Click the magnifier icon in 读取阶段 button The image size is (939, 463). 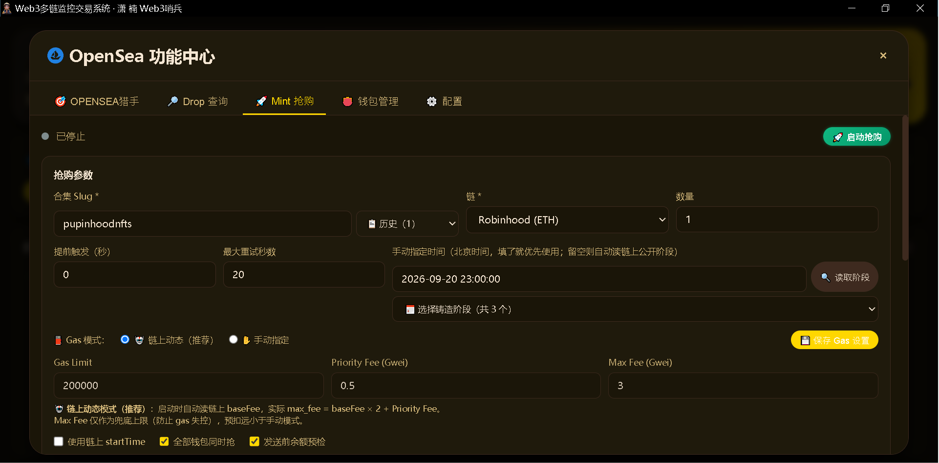point(826,277)
